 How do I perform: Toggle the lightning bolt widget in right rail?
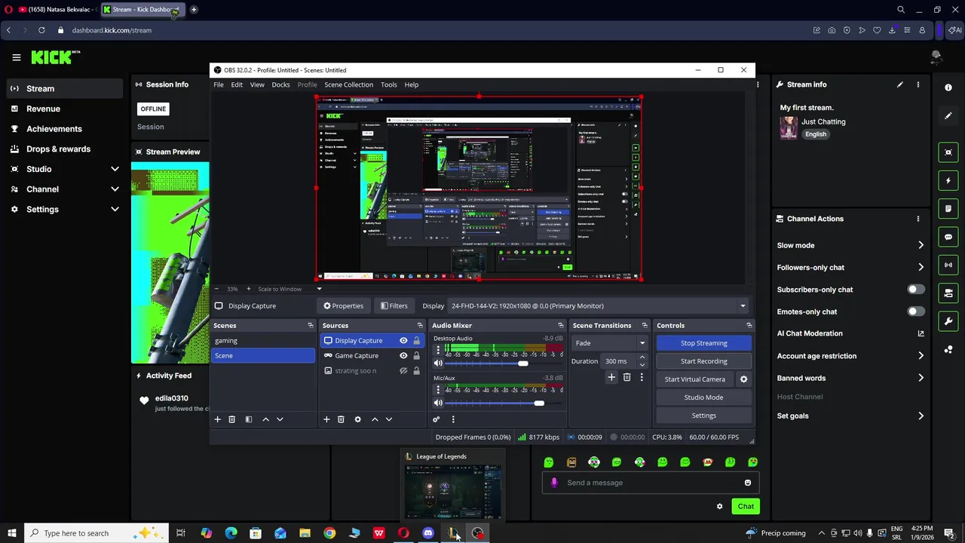(948, 181)
